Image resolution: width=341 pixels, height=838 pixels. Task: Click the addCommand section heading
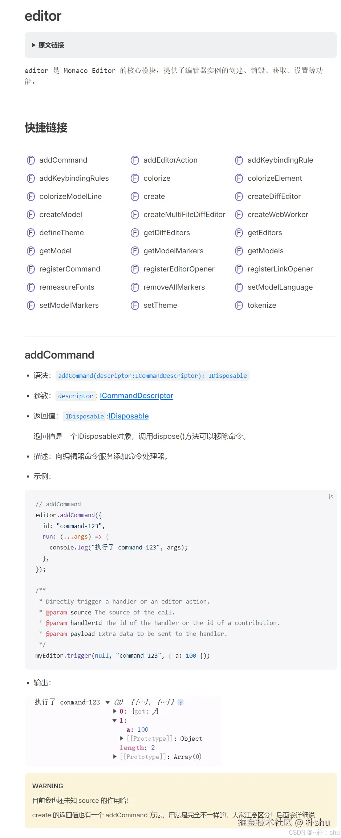tap(59, 355)
